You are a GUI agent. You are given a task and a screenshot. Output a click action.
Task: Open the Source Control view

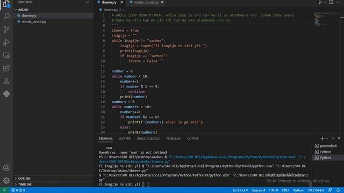point(6,29)
